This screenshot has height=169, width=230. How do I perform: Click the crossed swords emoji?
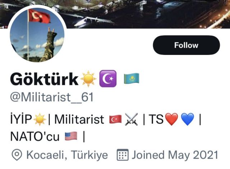(132, 119)
